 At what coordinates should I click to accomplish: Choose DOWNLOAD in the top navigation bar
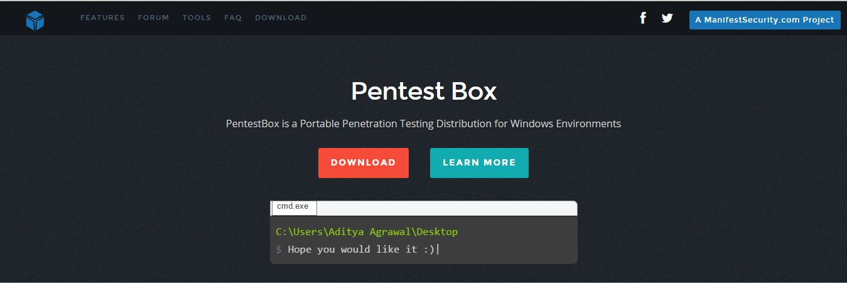281,18
